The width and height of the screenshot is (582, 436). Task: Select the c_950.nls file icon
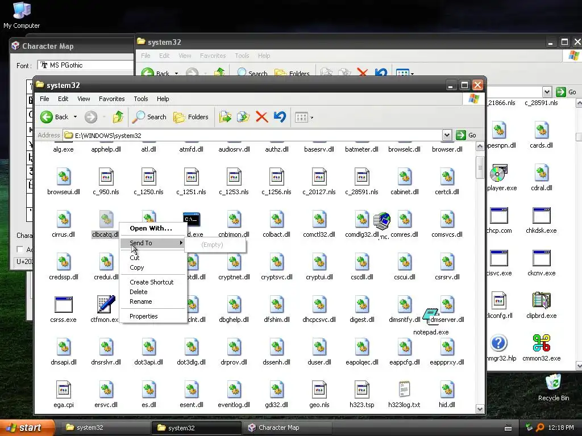coord(106,177)
